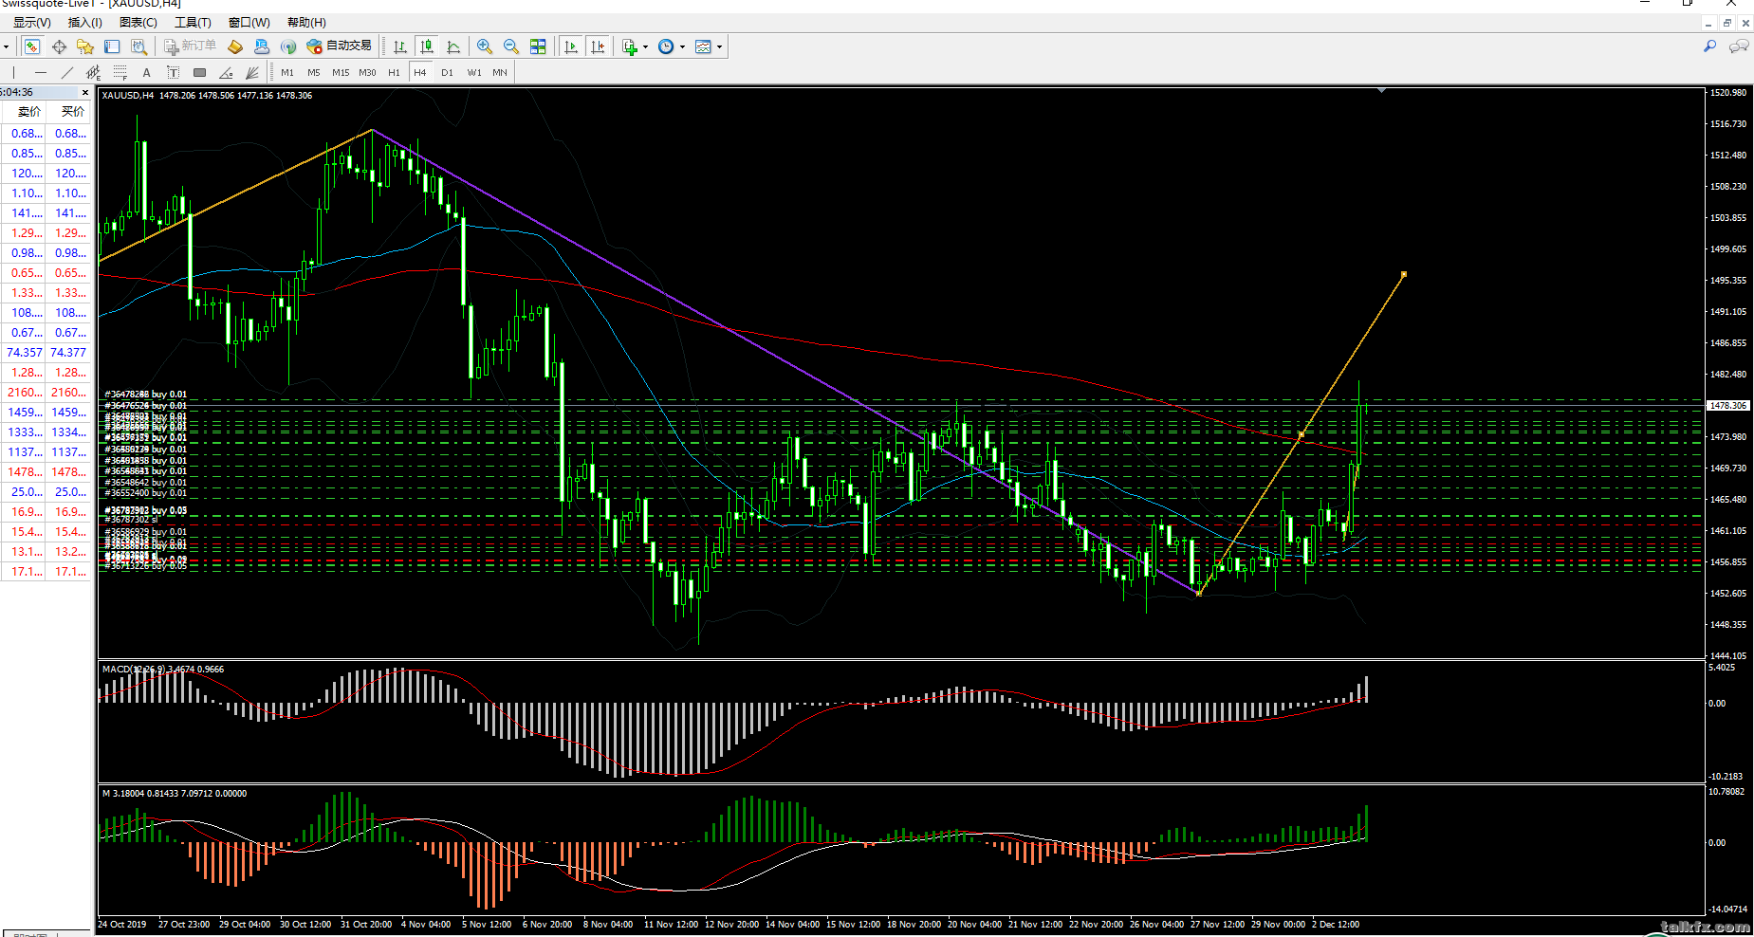Close the Market Watch panel
This screenshot has width=1754, height=937.
84,92
